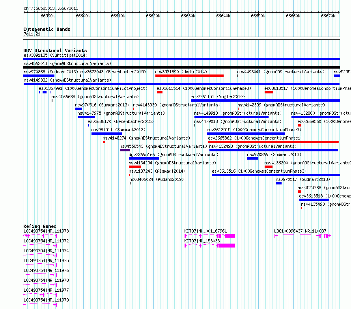Open the nsv3406024 (Audano2019) label
Screen dimensions: 351x309
pos(157,179)
